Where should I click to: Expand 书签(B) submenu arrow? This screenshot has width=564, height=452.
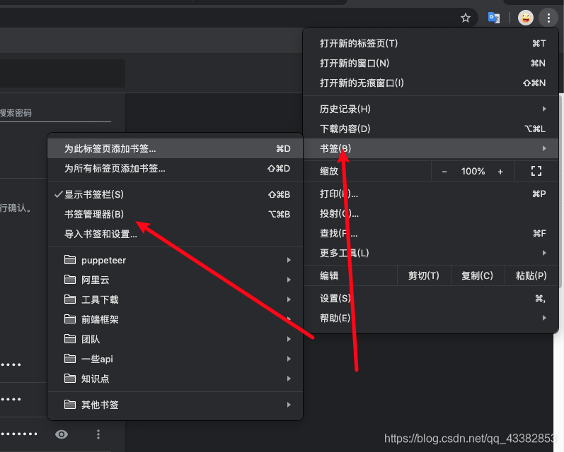point(544,148)
